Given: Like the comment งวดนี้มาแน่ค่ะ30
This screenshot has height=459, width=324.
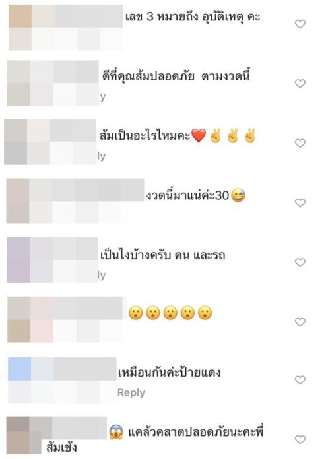Looking at the screenshot, I should click(300, 202).
